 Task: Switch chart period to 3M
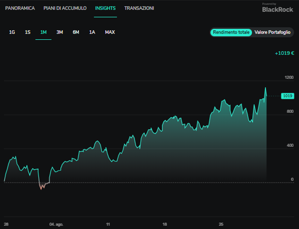click(x=60, y=32)
